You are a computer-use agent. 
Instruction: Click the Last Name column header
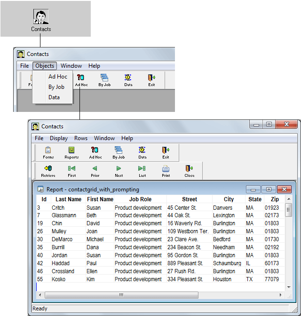[68, 199]
